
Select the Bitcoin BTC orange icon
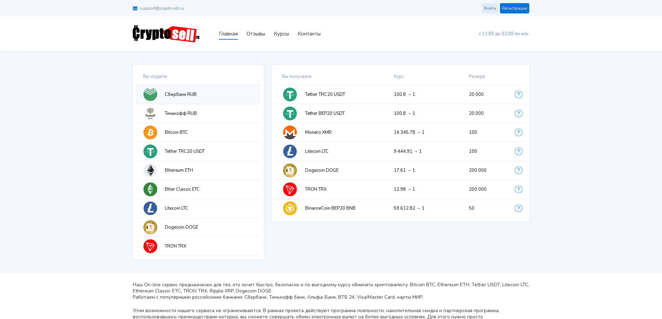pos(150,132)
